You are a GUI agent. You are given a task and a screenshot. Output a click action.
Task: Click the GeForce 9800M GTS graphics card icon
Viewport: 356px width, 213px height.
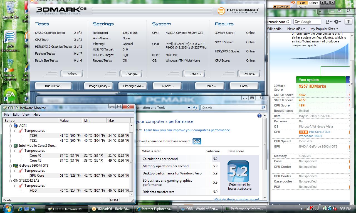16,166
